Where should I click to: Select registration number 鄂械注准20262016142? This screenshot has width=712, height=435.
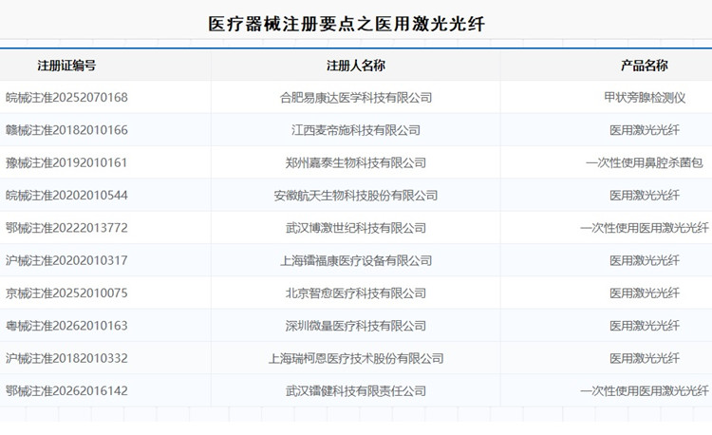[x=66, y=391]
